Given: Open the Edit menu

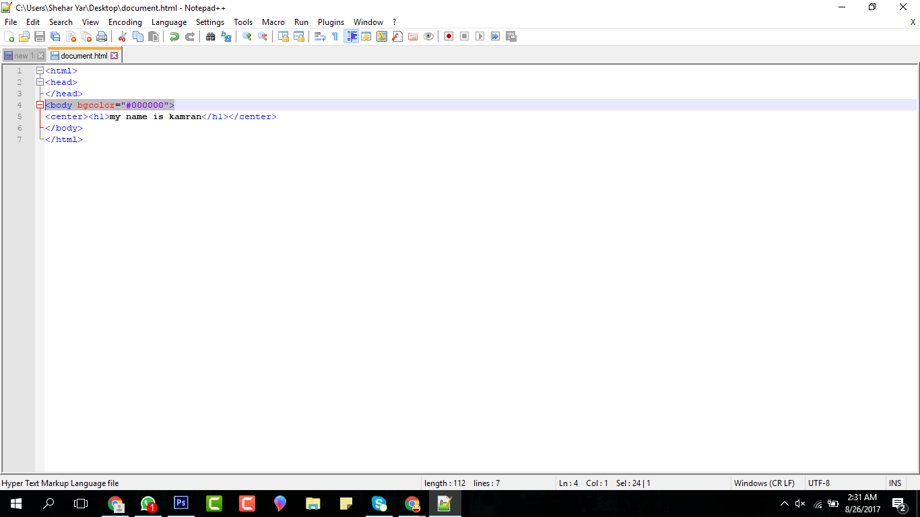Looking at the screenshot, I should coord(33,22).
